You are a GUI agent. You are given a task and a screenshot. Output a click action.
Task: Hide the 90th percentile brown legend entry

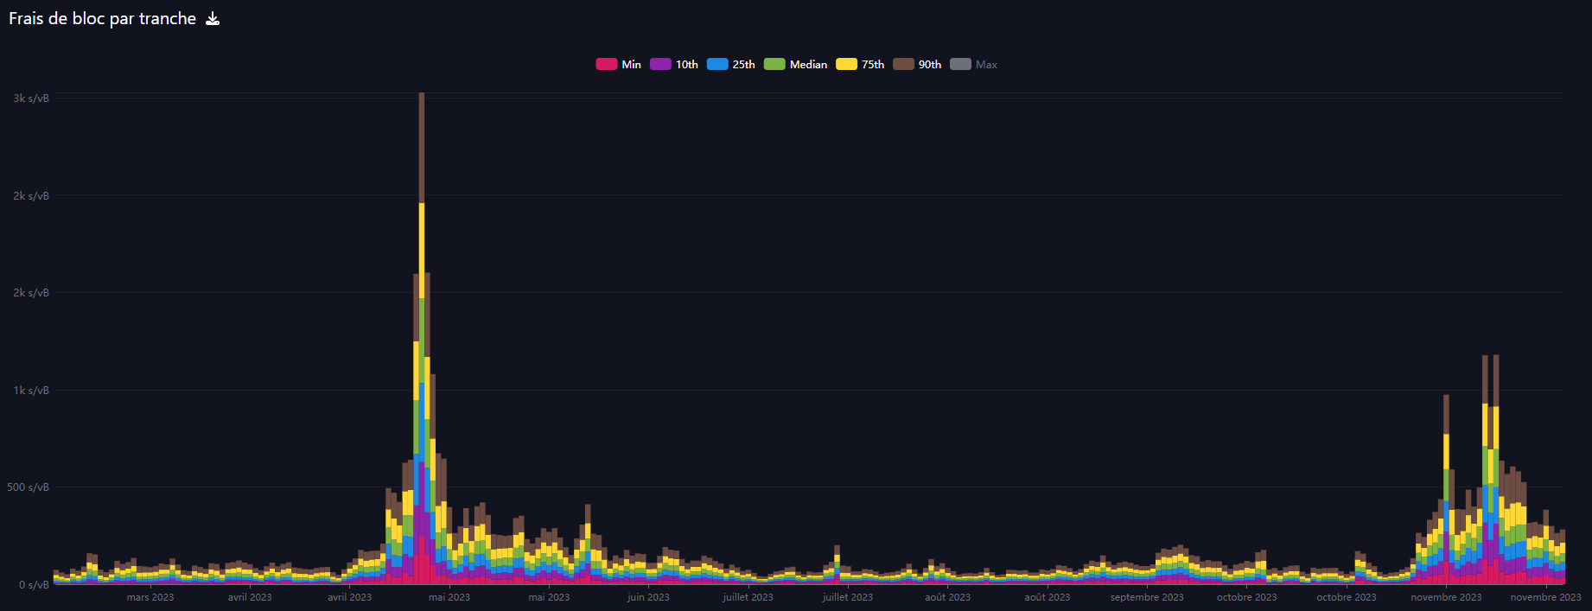903,64
